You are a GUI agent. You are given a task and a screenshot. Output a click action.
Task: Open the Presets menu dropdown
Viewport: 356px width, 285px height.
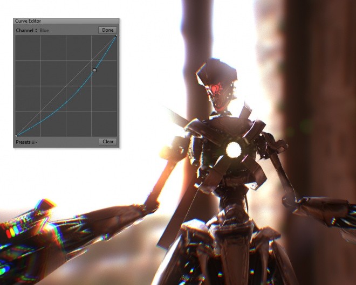click(27, 142)
